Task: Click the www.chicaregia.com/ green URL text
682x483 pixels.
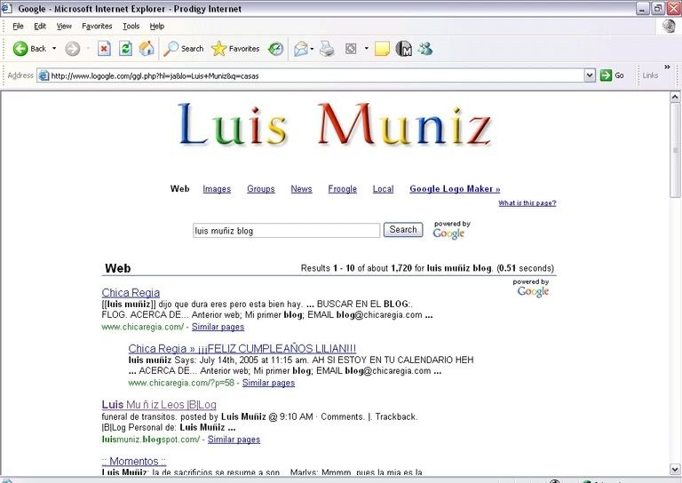Action: click(143, 327)
